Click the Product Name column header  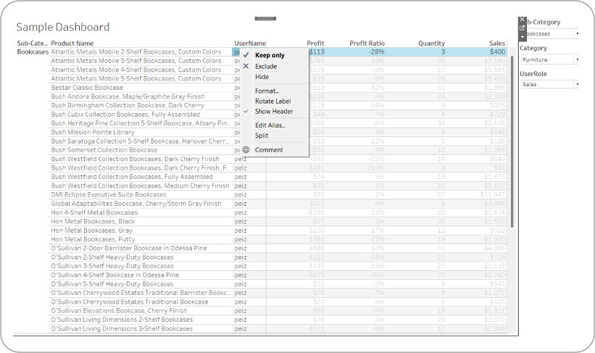72,43
